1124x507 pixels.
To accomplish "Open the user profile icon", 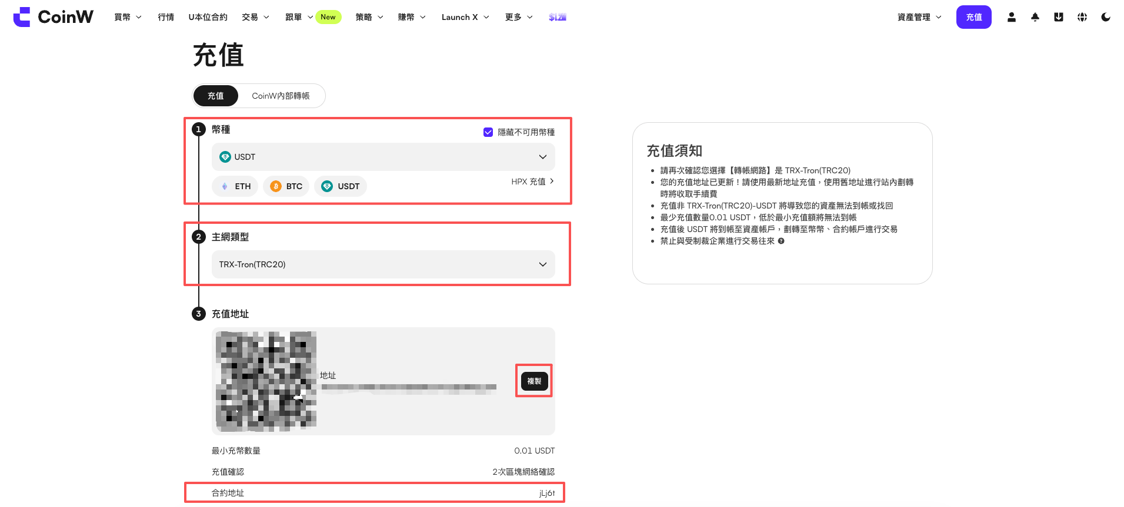I will pos(1012,17).
